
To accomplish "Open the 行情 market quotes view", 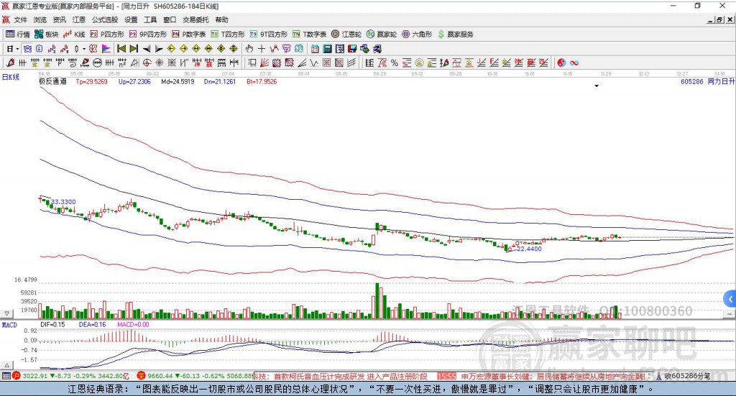I will coord(18,34).
